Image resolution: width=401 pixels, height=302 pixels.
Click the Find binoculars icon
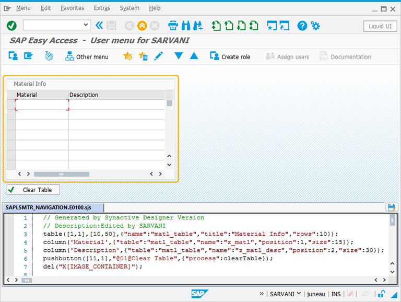[x=186, y=26]
